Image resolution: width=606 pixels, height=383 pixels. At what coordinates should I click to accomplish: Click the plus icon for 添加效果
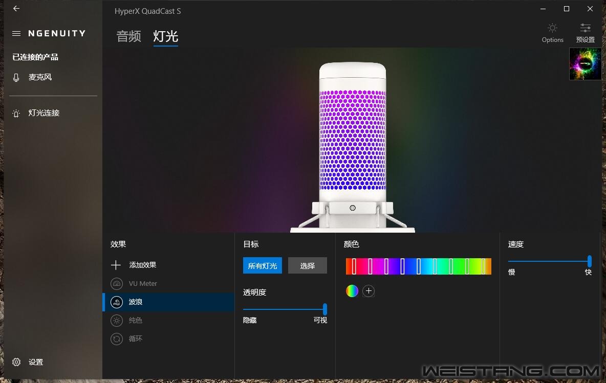point(116,265)
